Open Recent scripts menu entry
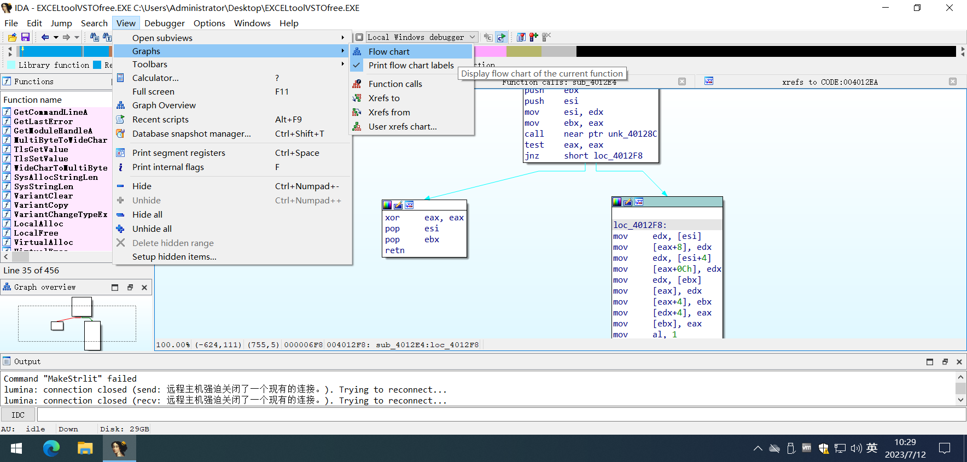The width and height of the screenshot is (967, 462). [232, 119]
